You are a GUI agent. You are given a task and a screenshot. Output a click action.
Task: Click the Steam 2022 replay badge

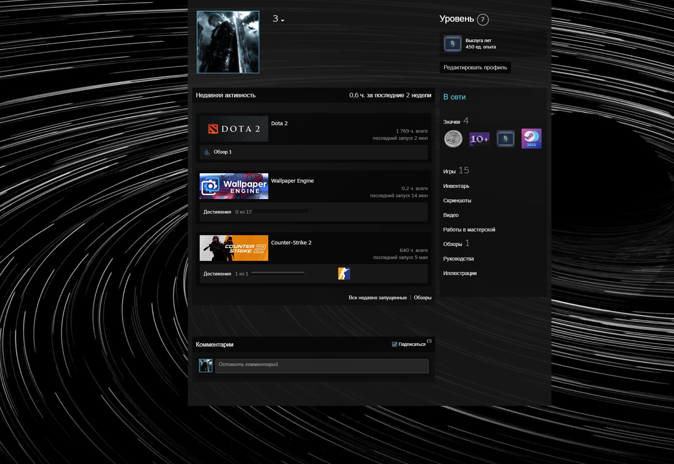point(531,139)
